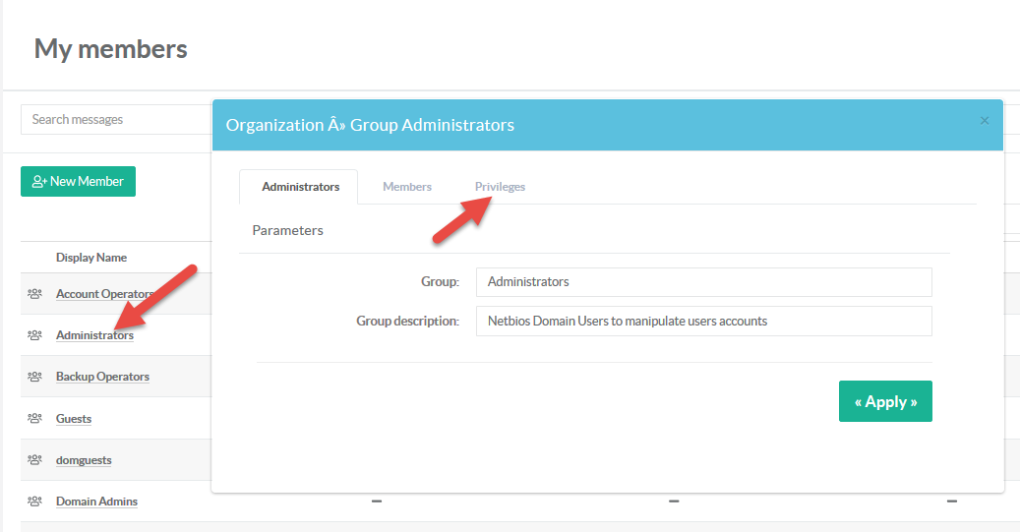Image resolution: width=1020 pixels, height=532 pixels.
Task: Open the Account Operators group link
Action: (104, 294)
